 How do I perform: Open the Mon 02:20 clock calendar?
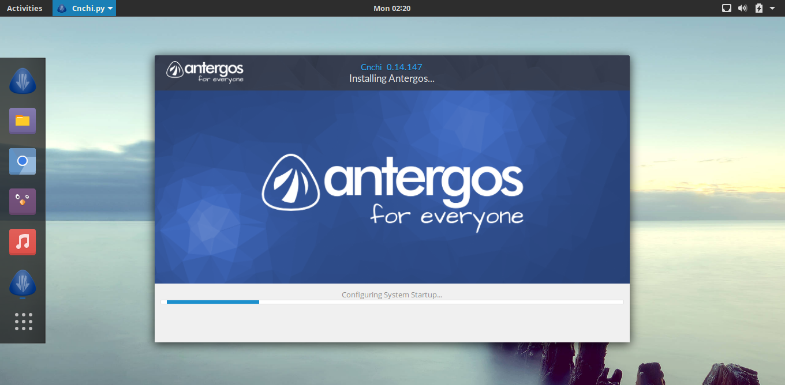coord(392,8)
